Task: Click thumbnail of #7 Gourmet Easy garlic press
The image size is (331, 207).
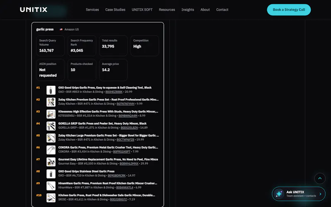Action: pos(51,162)
